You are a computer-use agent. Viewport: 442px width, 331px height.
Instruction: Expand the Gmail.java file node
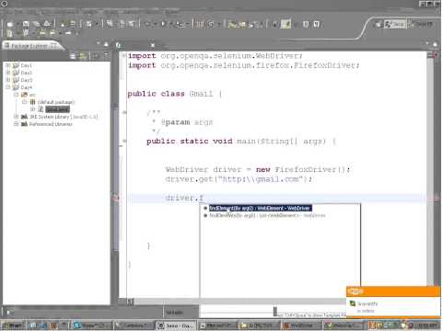click(32, 109)
